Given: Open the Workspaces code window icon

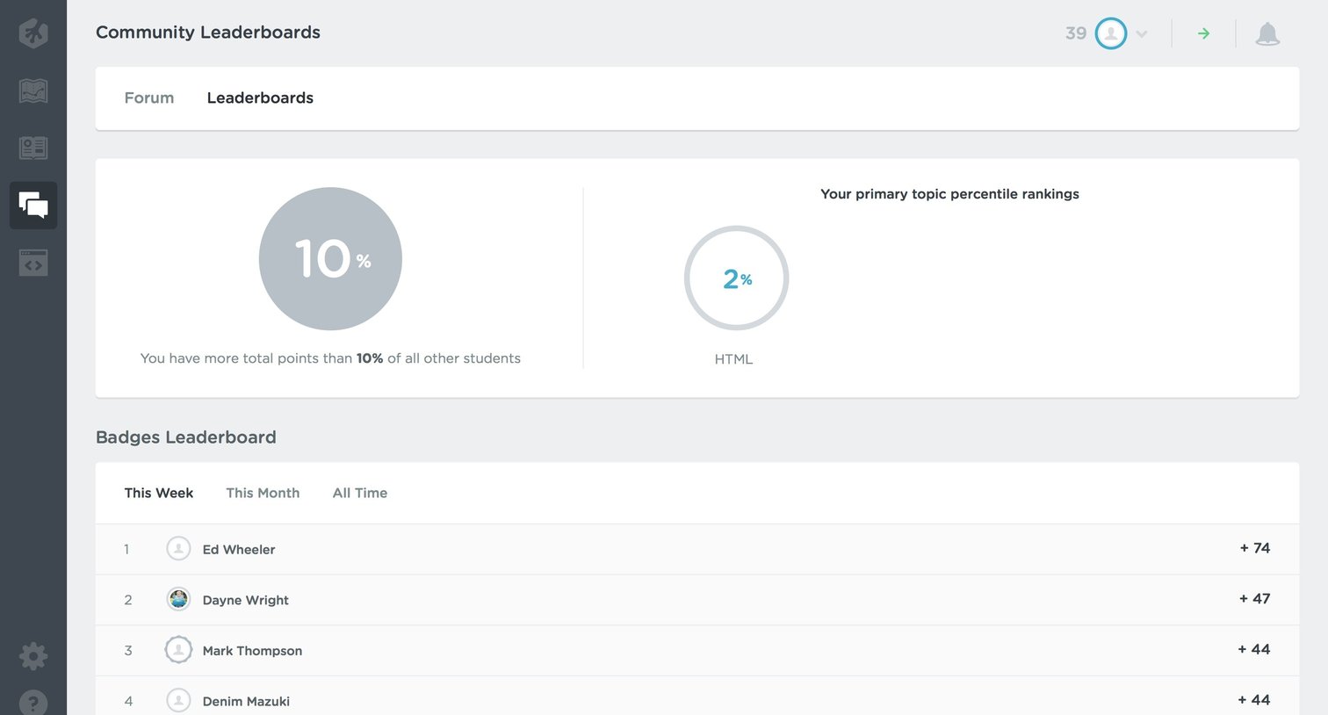Looking at the screenshot, I should click(33, 263).
